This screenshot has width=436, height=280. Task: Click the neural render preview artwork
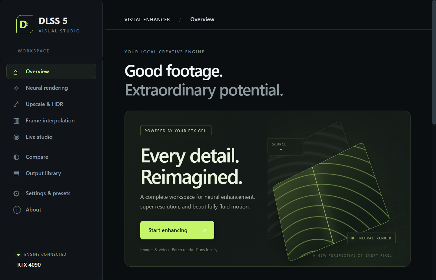[331, 202]
